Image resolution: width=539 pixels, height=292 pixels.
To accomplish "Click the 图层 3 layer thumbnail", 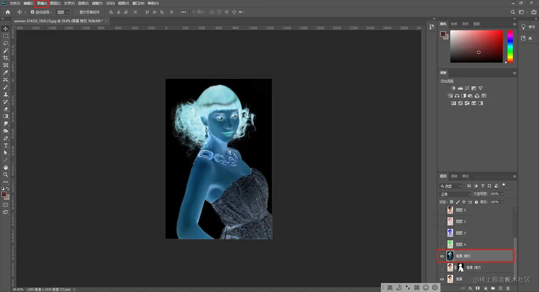I will pyautogui.click(x=450, y=233).
